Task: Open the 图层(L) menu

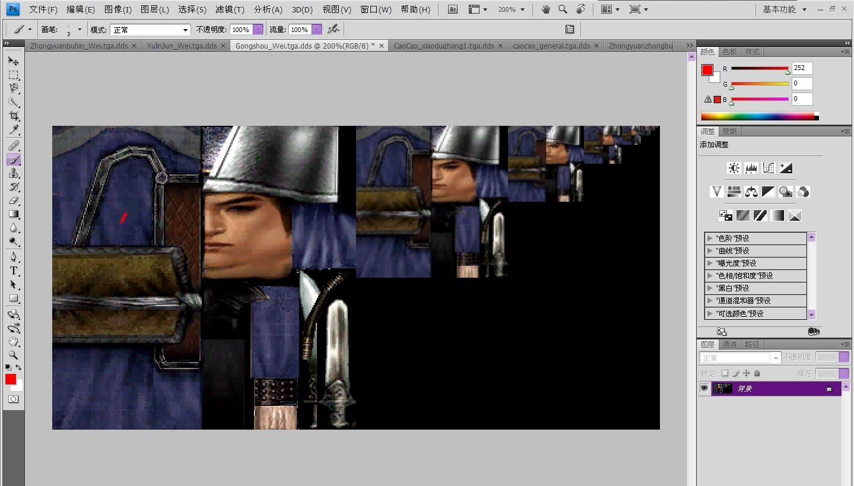Action: pyautogui.click(x=155, y=9)
